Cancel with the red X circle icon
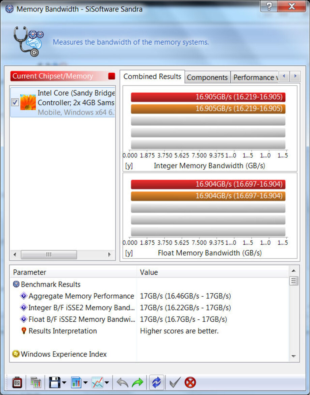The width and height of the screenshot is (310, 395). (x=190, y=382)
